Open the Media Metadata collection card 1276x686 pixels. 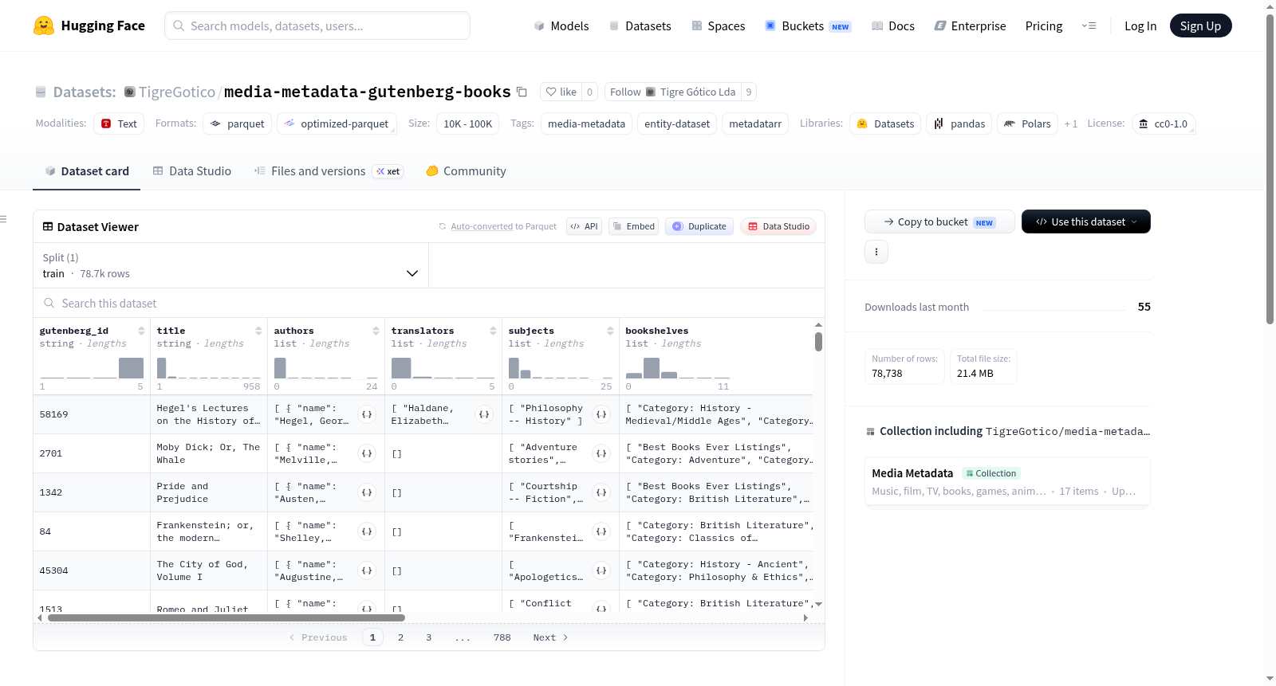[1007, 481]
